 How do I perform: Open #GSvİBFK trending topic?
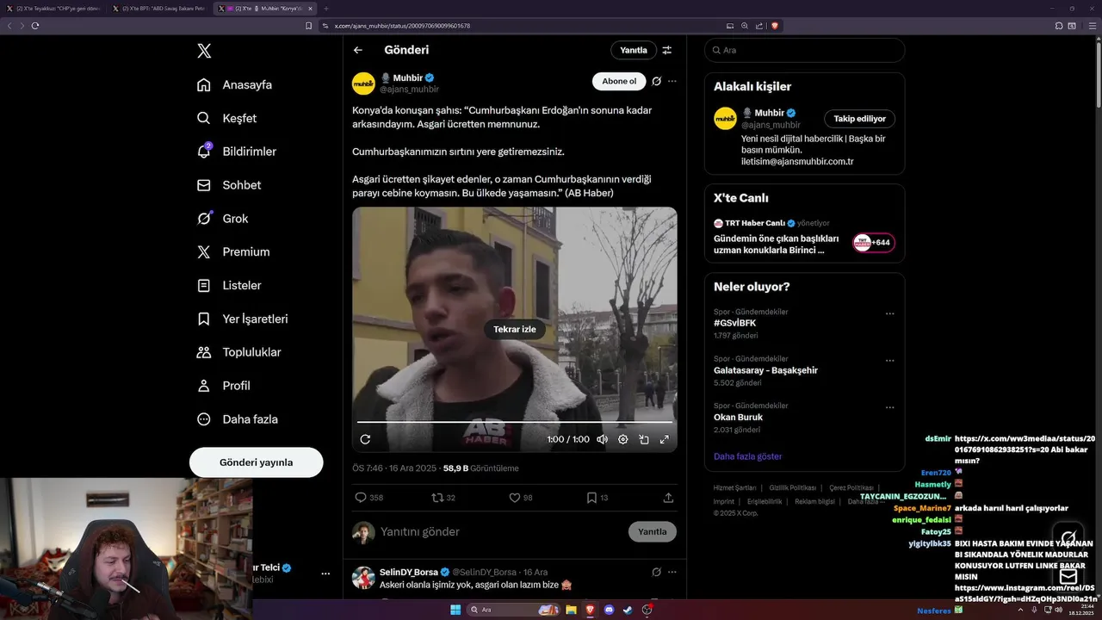735,323
